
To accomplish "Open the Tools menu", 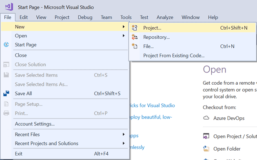I will [126, 18].
